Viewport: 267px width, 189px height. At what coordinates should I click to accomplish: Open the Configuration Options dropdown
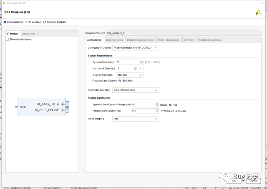coord(136,48)
